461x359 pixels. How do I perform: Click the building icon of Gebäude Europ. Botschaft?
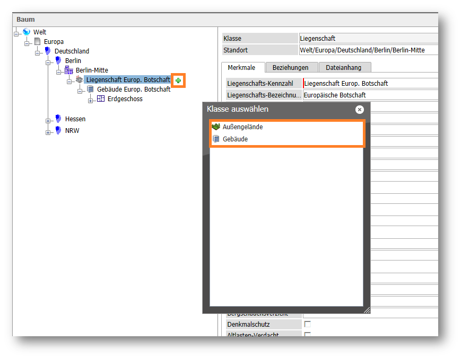click(x=90, y=89)
